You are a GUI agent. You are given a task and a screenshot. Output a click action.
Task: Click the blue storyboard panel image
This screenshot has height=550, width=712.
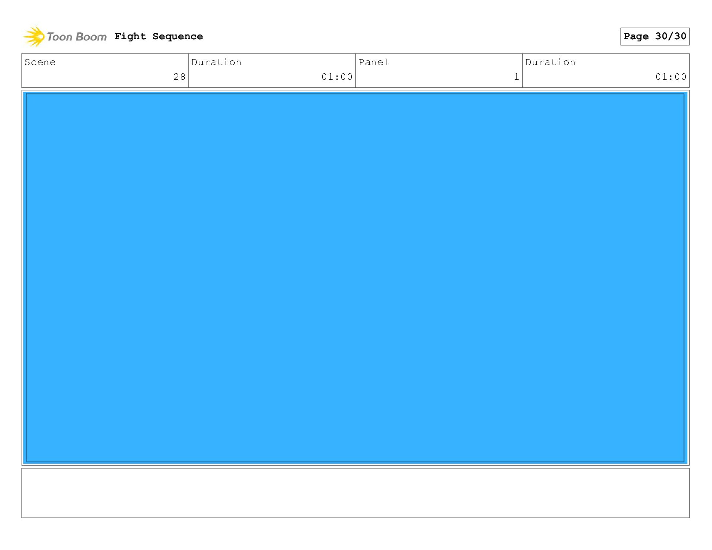(355, 278)
